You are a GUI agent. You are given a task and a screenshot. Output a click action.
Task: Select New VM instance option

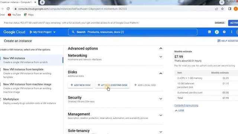click(x=32, y=60)
